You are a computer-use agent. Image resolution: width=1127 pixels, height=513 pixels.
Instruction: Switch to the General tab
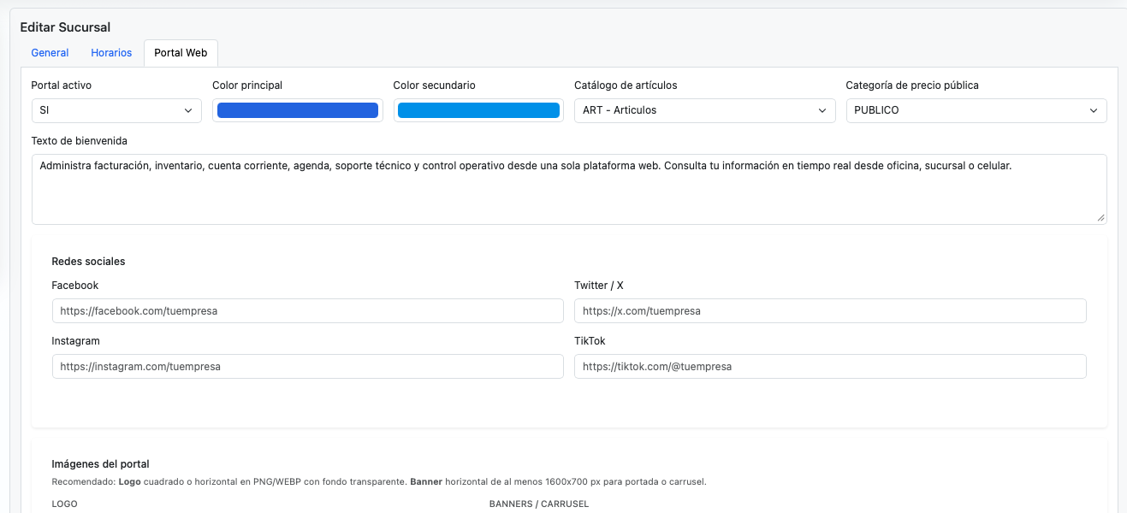click(49, 52)
